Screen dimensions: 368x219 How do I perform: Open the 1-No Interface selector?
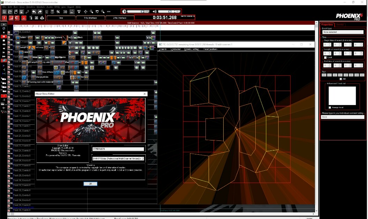coord(90,18)
